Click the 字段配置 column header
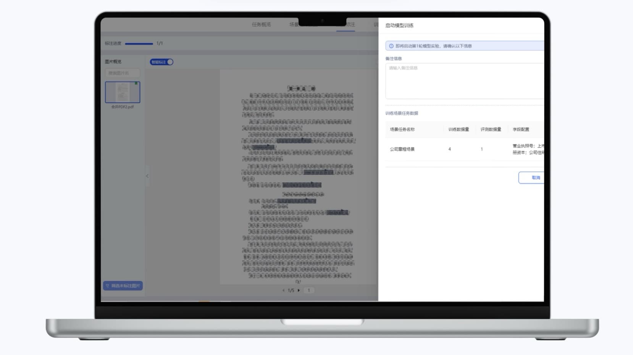The image size is (633, 355). point(521,129)
